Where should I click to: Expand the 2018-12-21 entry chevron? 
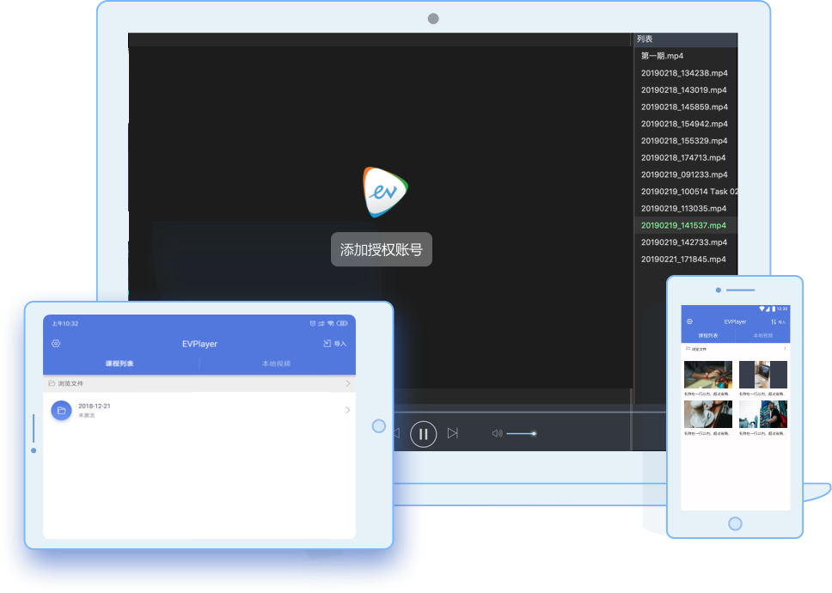347,411
